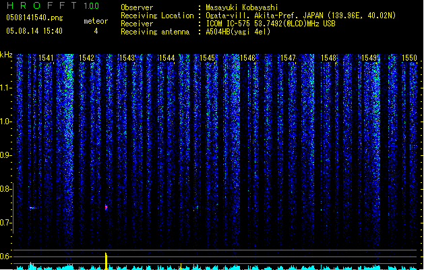Image resolution: width=424 pixels, height=270 pixels.
Task: Click the red meteor echo near 1542
Action: click(106, 207)
